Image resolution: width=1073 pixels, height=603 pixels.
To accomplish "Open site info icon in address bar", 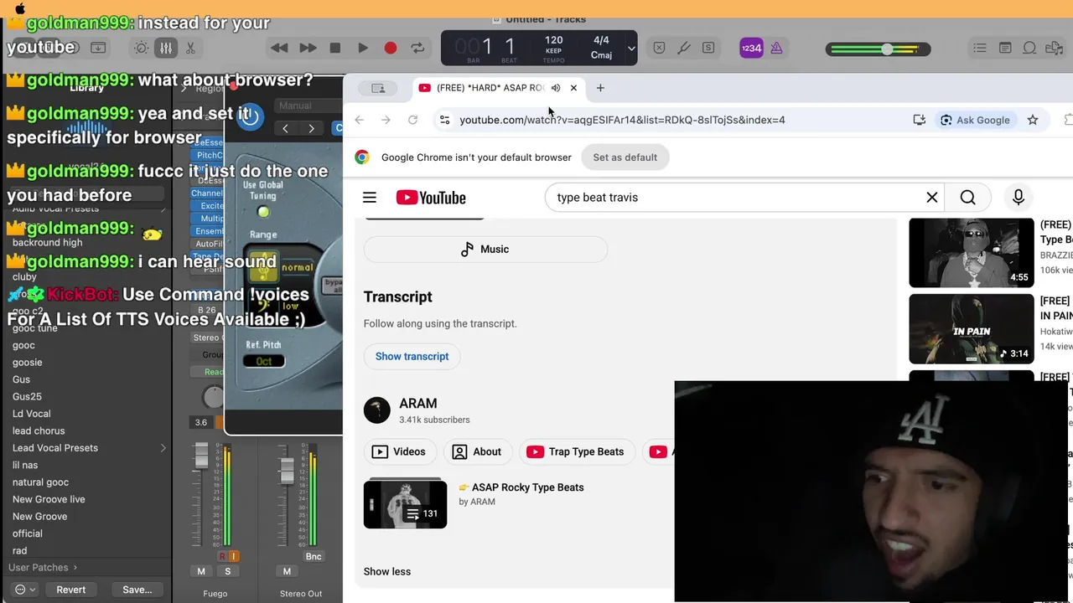I will (444, 120).
